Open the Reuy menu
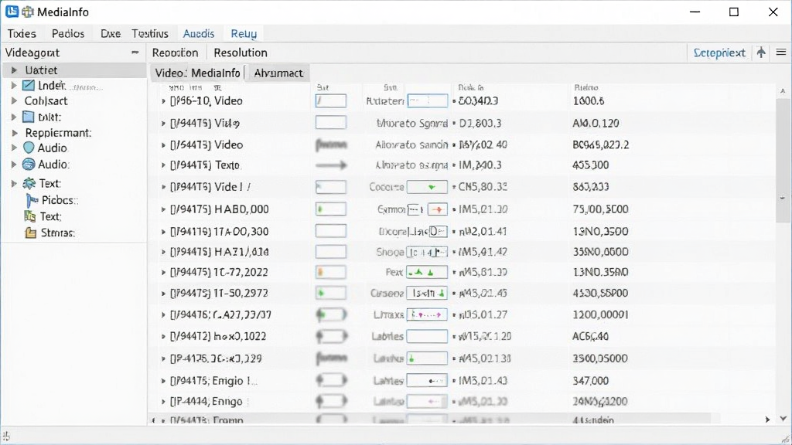The height and width of the screenshot is (445, 792). click(244, 34)
